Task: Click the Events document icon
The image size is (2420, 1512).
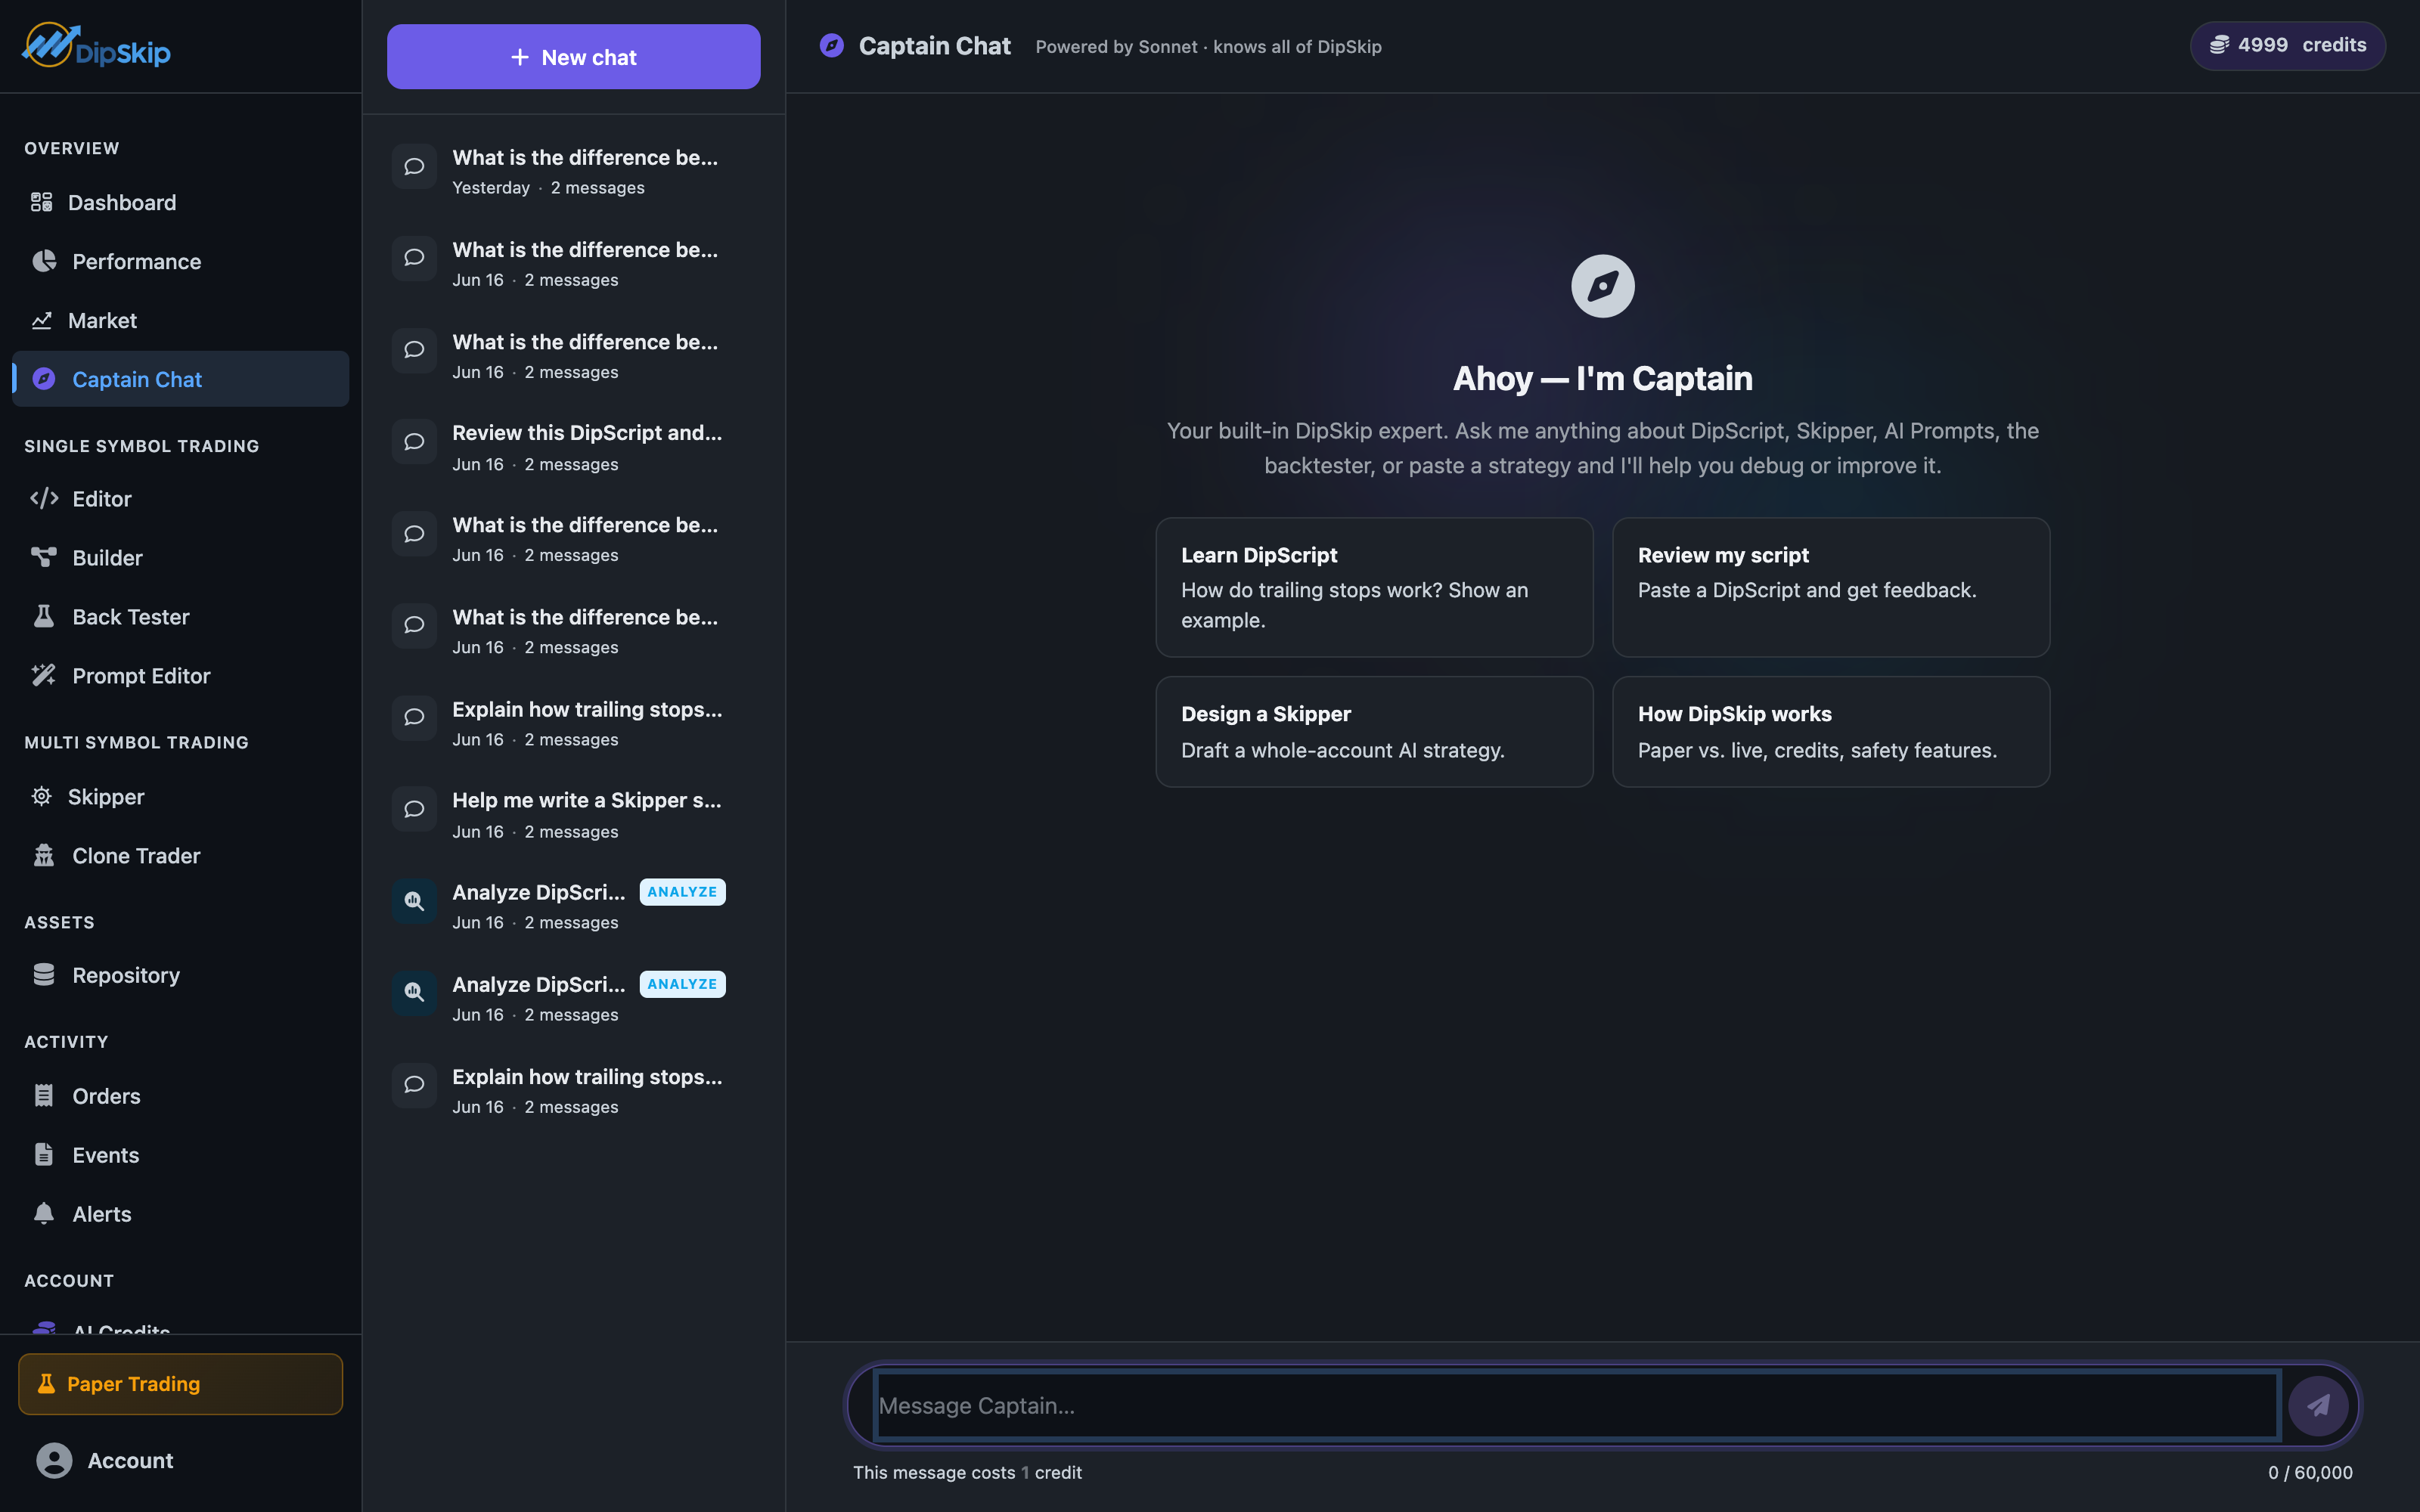Action: point(44,1155)
